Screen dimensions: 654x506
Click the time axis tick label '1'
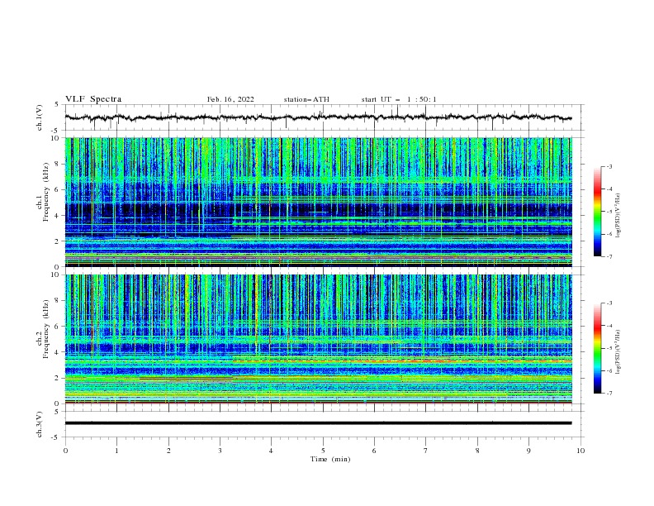pos(116,451)
